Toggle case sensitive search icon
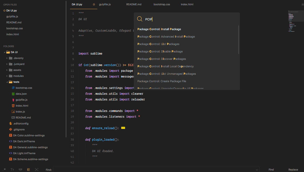This screenshot has height=172, width=304. 12,169
